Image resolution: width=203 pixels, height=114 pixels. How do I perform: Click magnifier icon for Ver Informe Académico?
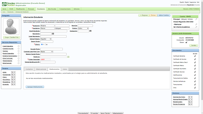click(196, 27)
